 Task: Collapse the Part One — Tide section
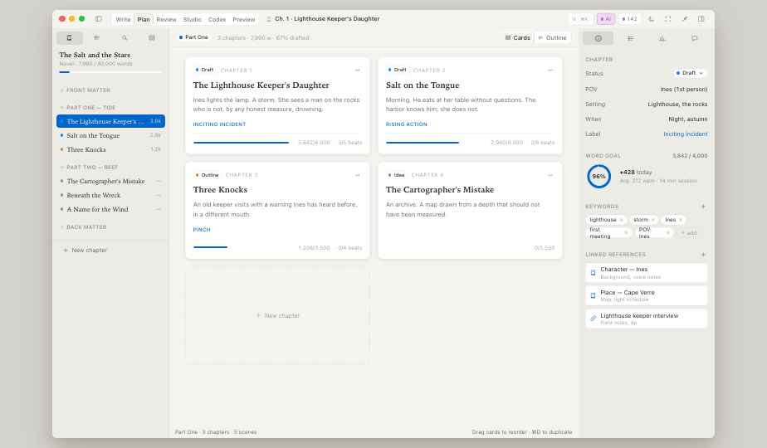coord(61,107)
